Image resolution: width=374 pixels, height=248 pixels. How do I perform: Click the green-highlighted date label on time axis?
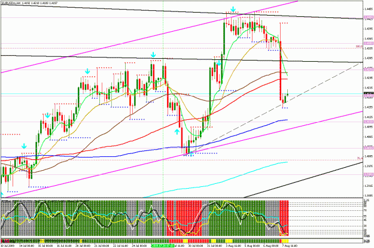coord(163,246)
